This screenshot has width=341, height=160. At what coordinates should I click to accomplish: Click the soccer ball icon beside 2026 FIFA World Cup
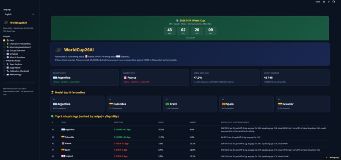(x=177, y=20)
